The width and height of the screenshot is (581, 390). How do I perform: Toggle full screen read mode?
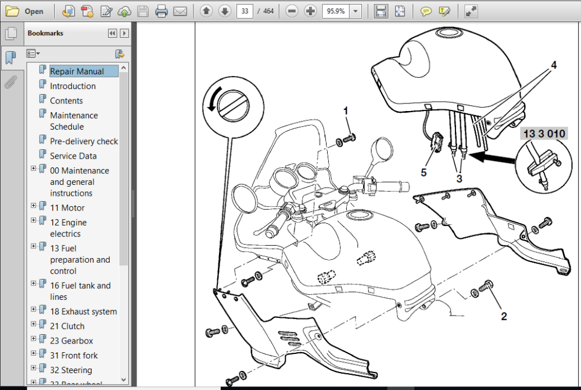471,11
